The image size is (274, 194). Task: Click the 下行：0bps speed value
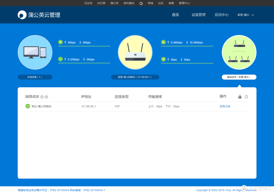(x=172, y=106)
